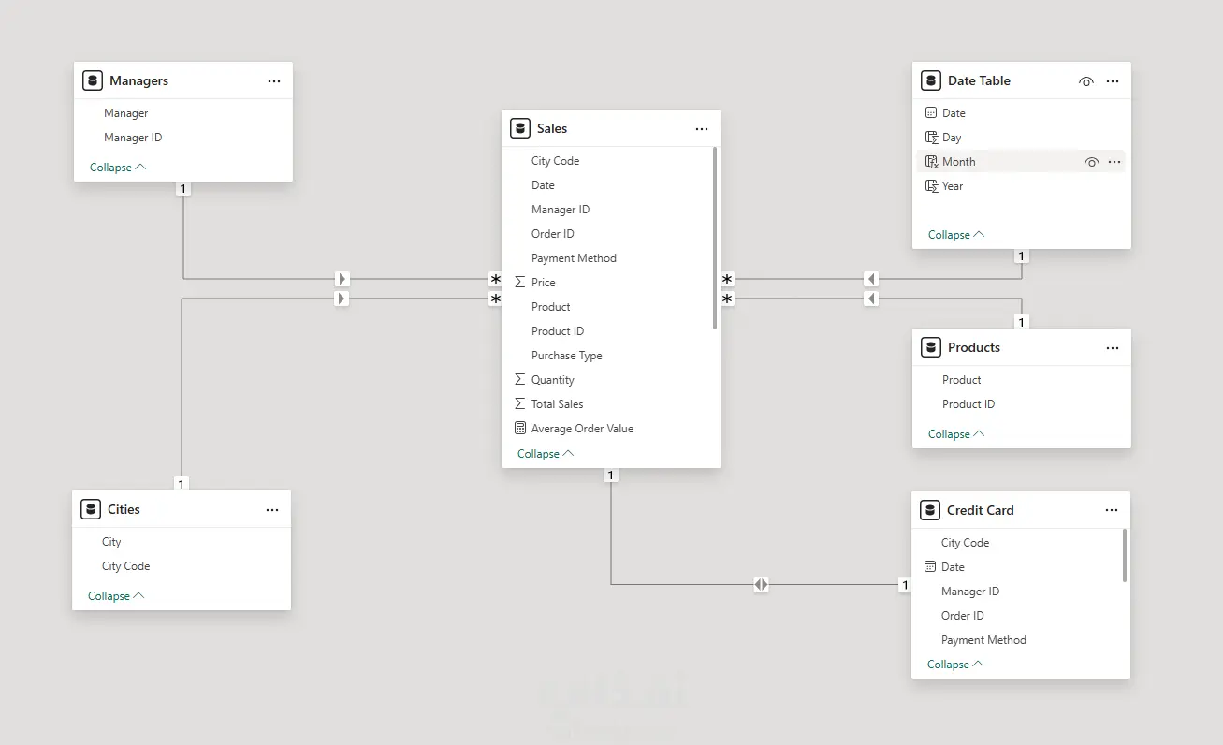
Task: Select the Date field in Sales
Action: click(x=543, y=185)
